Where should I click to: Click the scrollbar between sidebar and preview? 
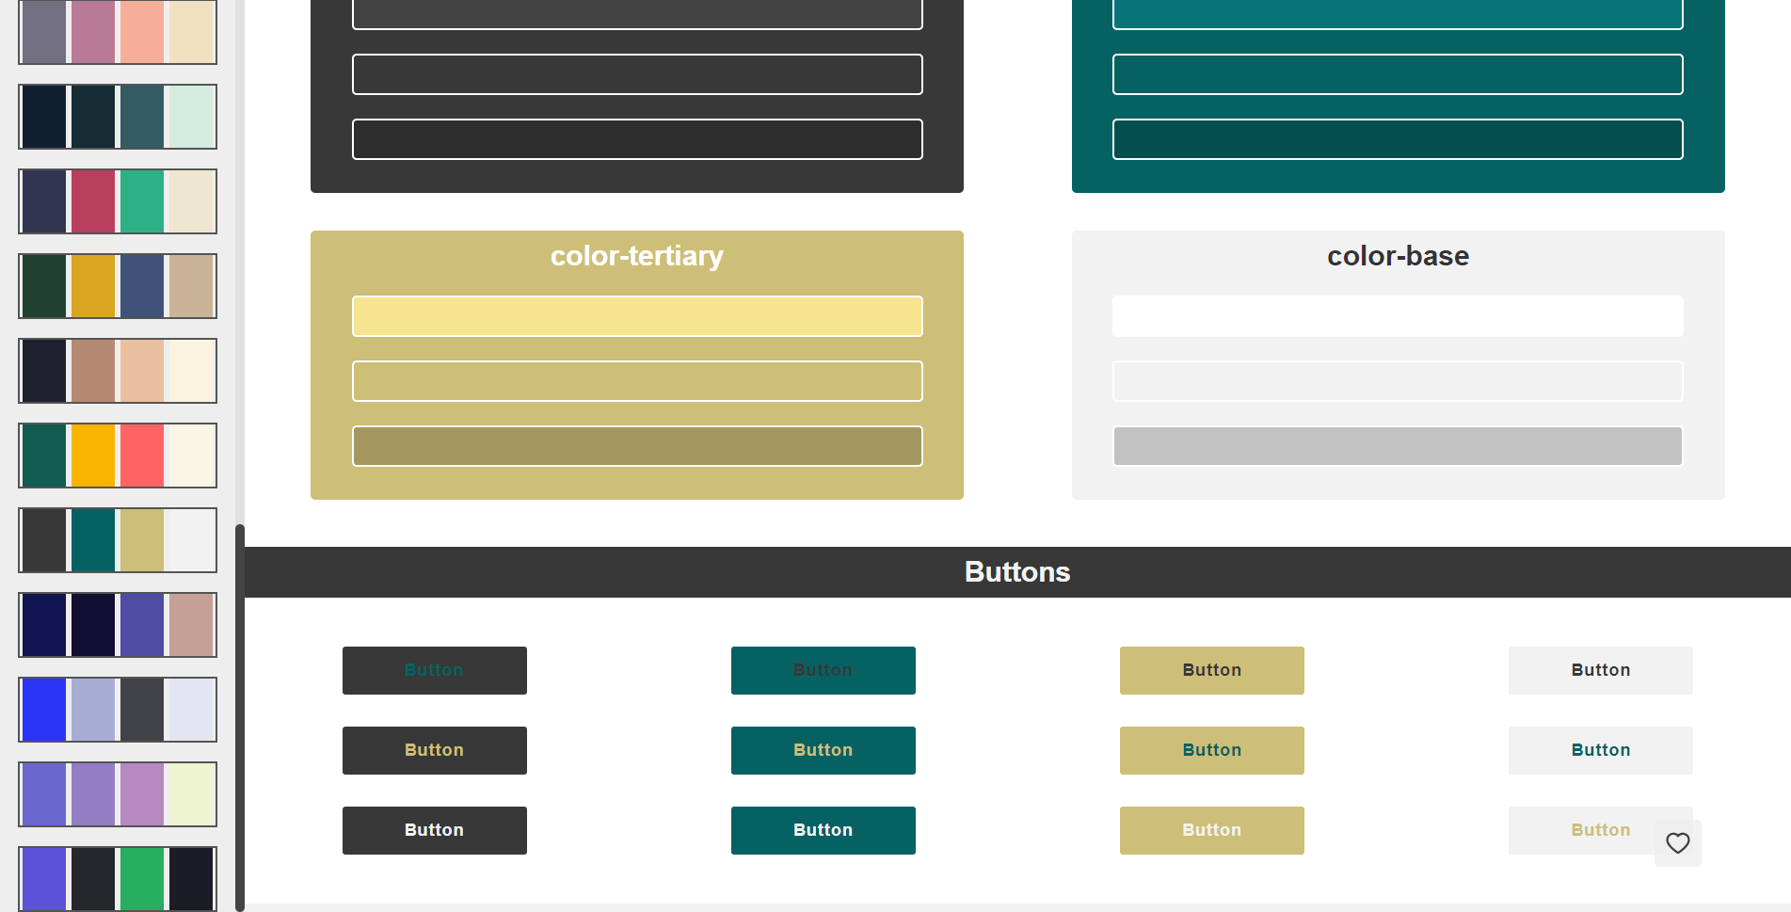[242, 715]
